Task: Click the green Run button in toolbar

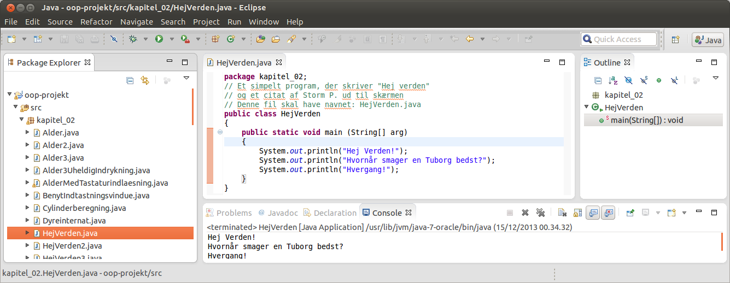Action: pyautogui.click(x=159, y=39)
